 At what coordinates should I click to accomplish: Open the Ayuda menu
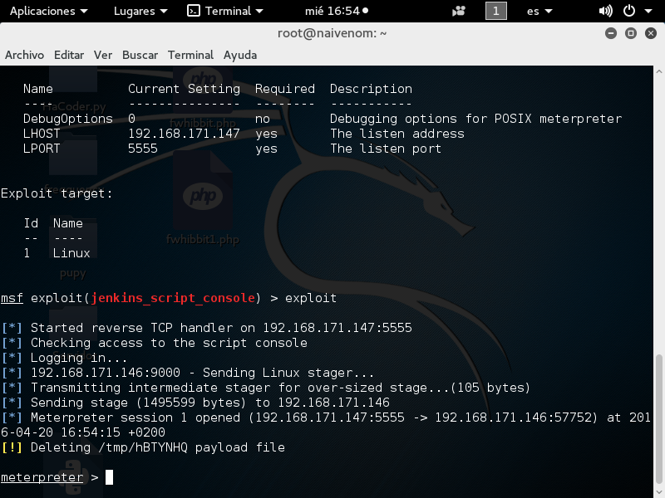coord(240,55)
